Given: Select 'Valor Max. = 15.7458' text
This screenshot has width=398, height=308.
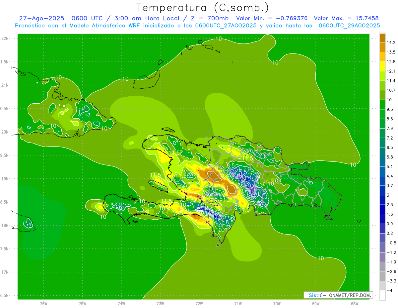Looking at the screenshot, I should click(x=346, y=18).
